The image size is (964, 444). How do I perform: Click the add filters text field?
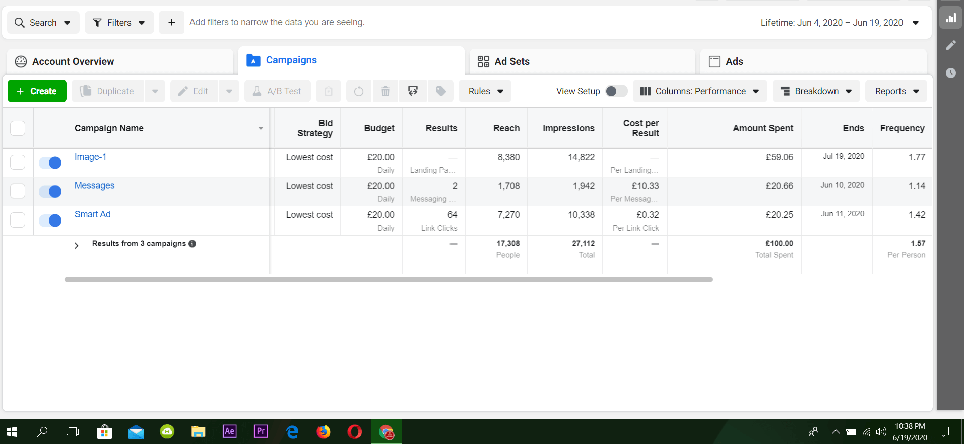coord(277,22)
